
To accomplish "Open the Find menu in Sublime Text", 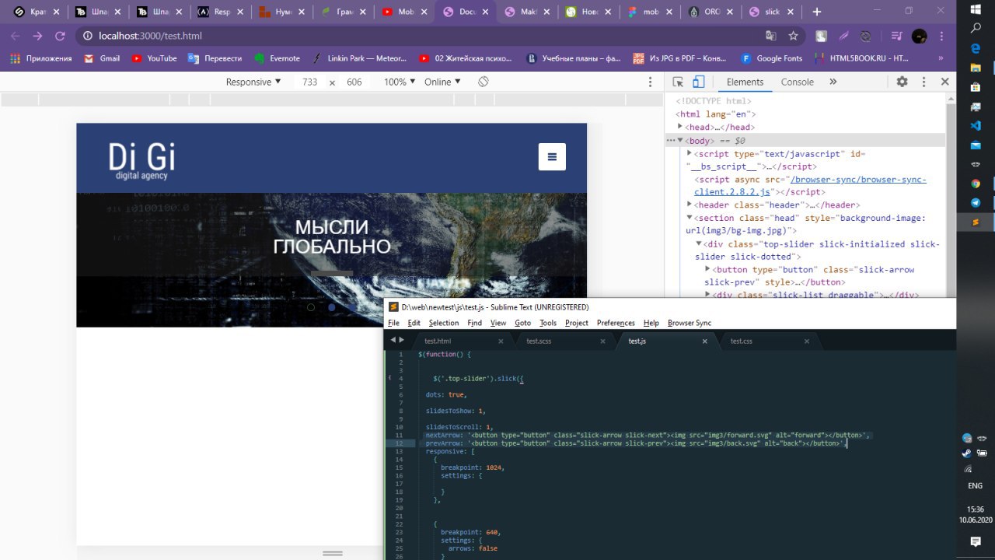I will tap(474, 323).
